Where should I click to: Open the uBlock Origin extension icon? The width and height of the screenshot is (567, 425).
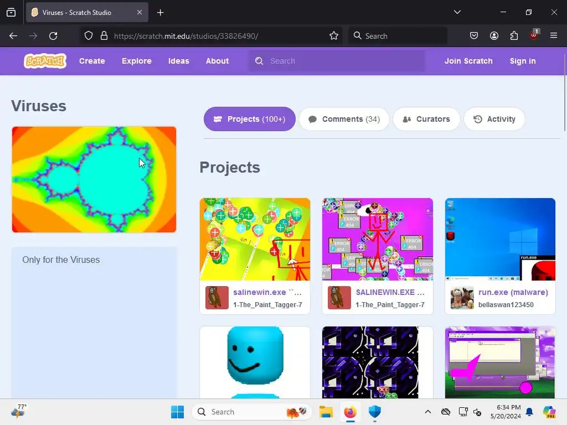pos(534,35)
